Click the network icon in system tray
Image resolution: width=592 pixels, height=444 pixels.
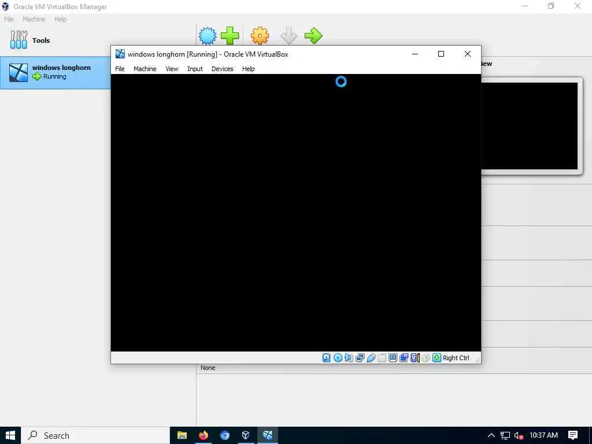(x=505, y=436)
